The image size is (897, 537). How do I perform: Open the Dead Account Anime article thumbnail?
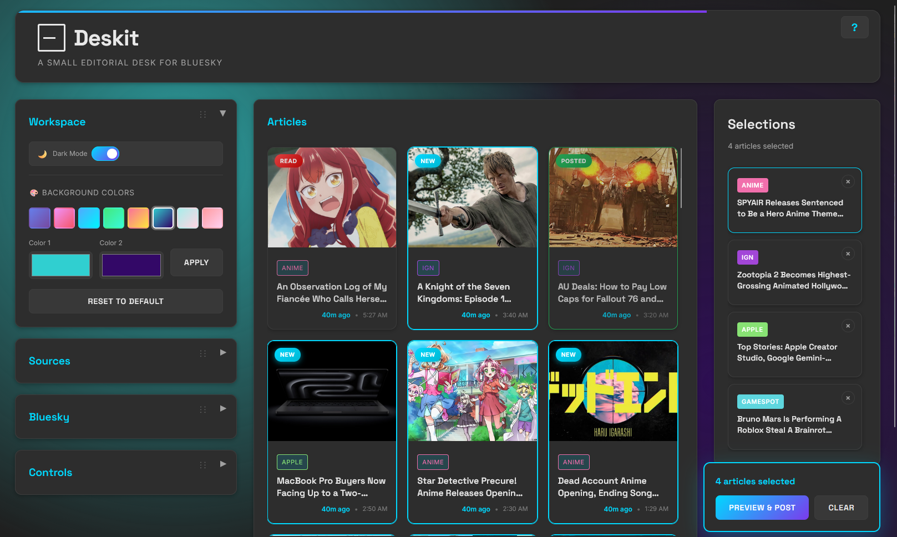pos(613,391)
